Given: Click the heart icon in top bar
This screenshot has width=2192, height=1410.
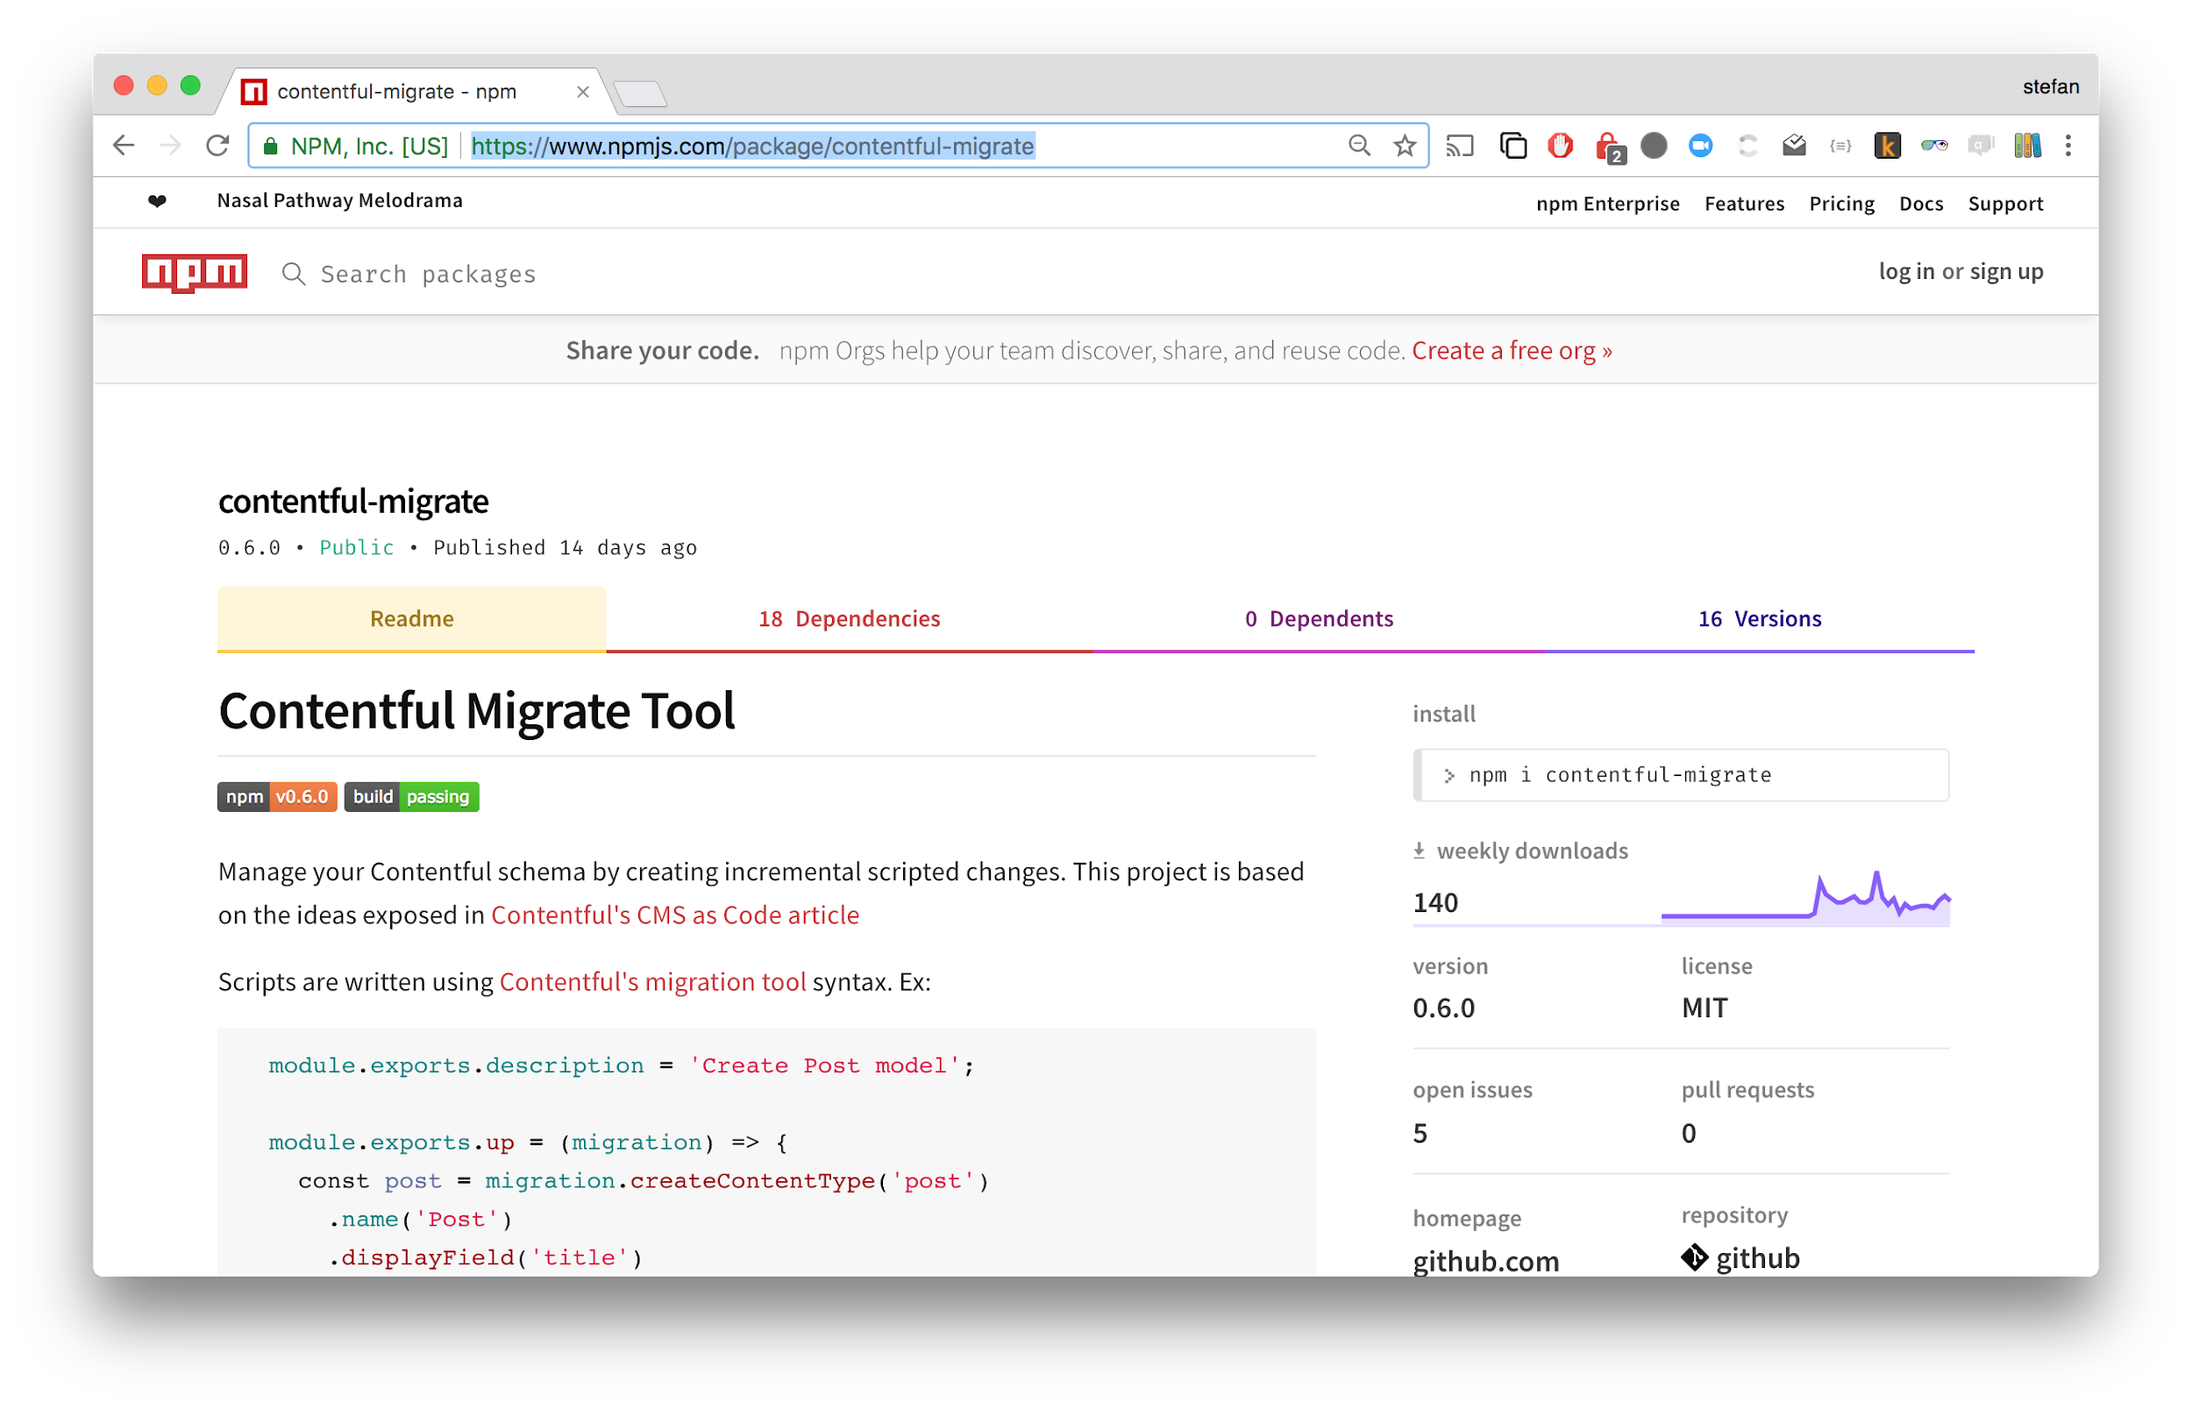Looking at the screenshot, I should pyautogui.click(x=158, y=202).
